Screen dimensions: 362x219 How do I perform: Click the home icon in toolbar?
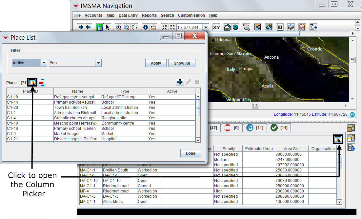click(x=227, y=27)
